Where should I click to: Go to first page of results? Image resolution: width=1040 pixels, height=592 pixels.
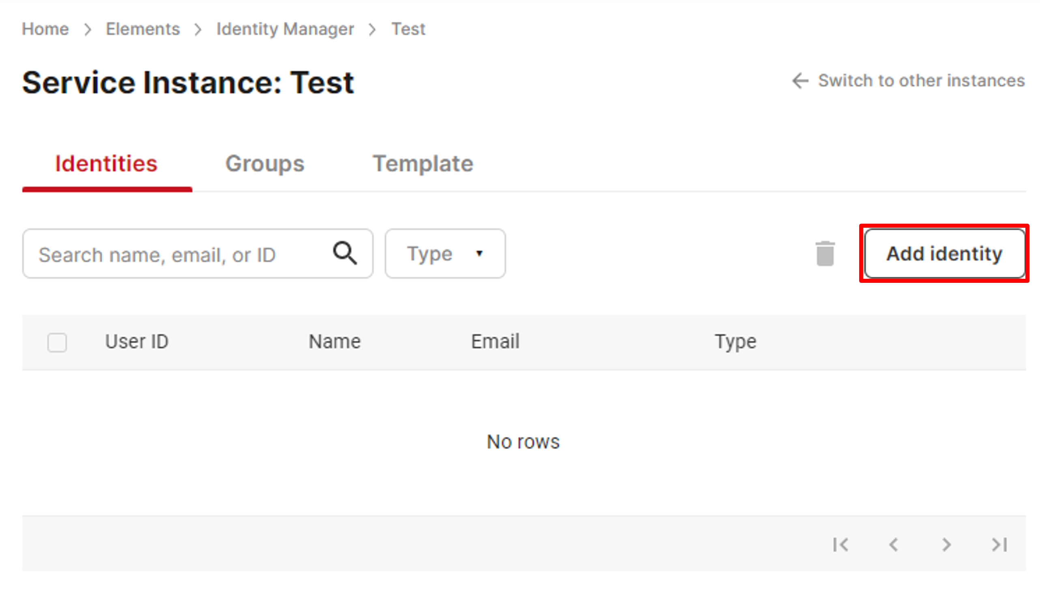pos(840,545)
